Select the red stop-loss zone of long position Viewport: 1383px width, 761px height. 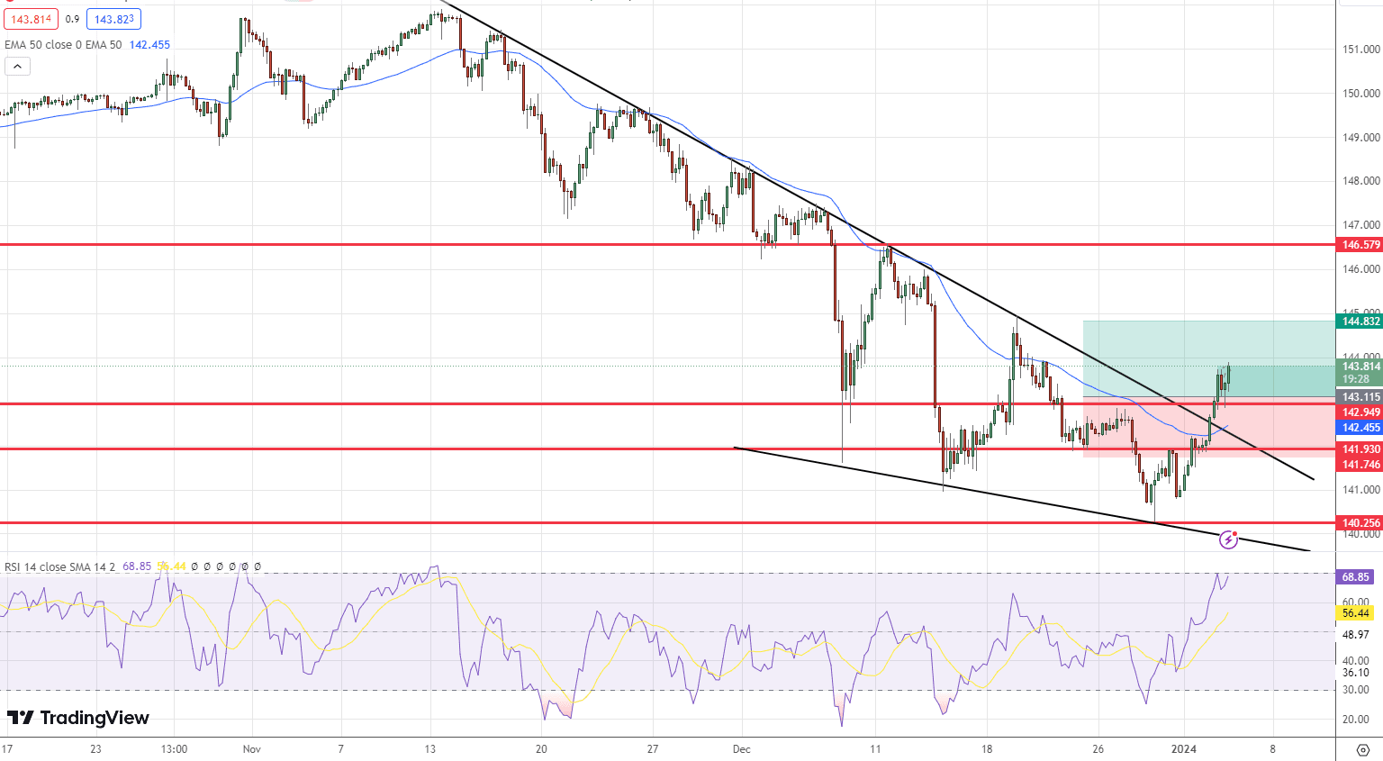1208,427
